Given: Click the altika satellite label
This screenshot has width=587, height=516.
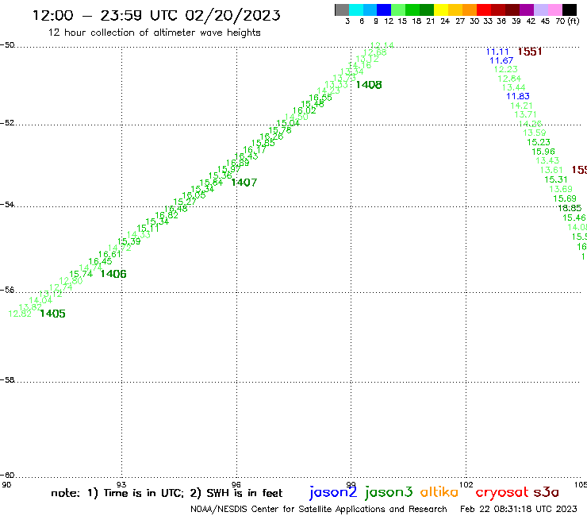Looking at the screenshot, I should 439,492.
